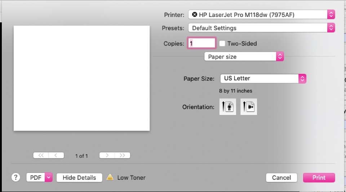
Task: Click into the Copies number field
Action: pos(202,43)
